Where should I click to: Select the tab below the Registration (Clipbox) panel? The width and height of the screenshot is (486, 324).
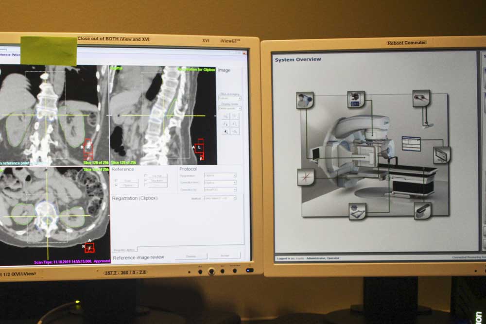[124, 249]
